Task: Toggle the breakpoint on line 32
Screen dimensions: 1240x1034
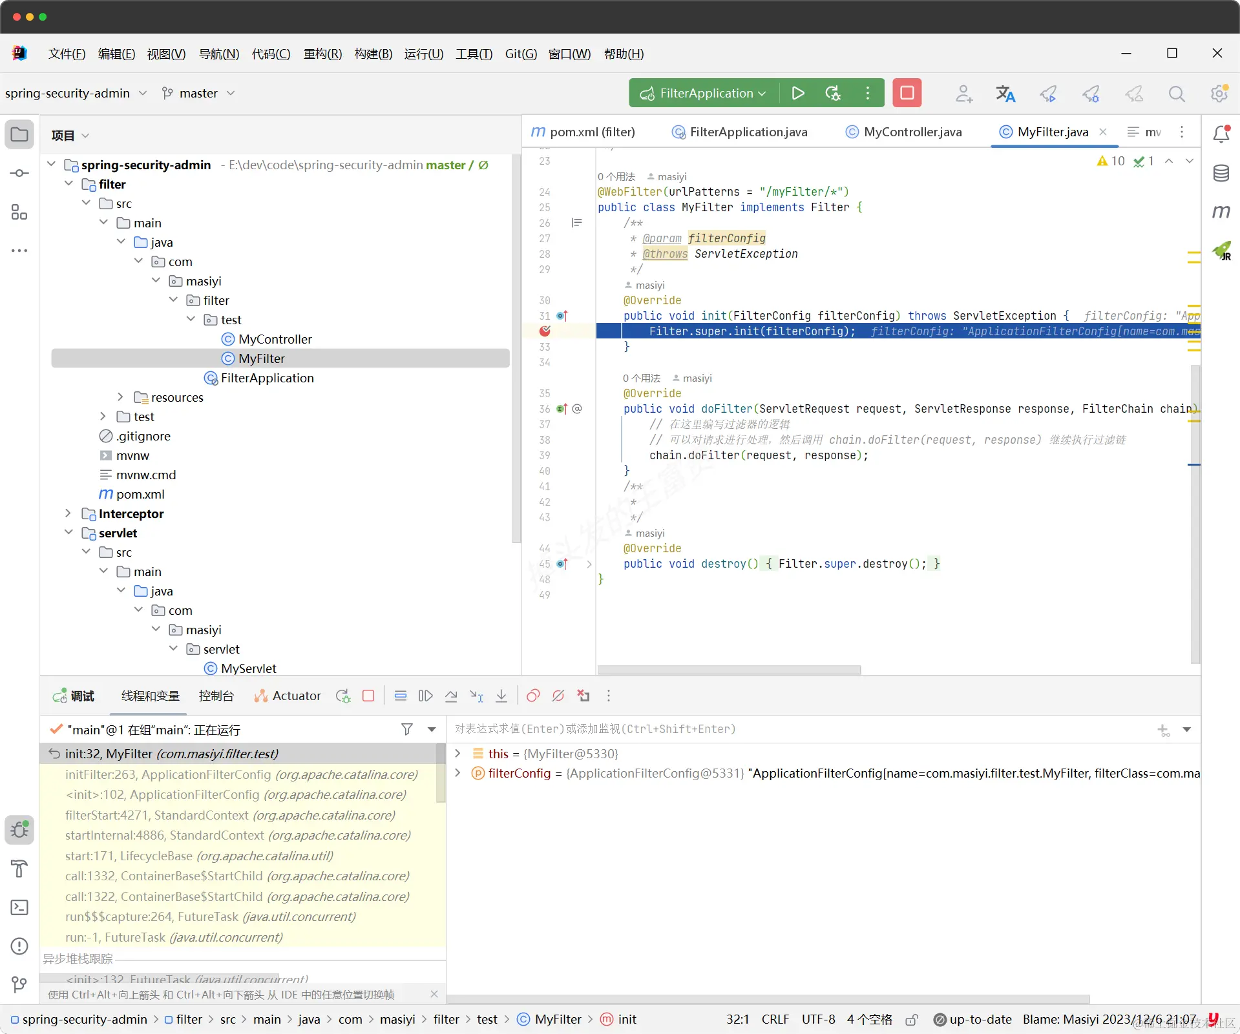Action: click(545, 331)
